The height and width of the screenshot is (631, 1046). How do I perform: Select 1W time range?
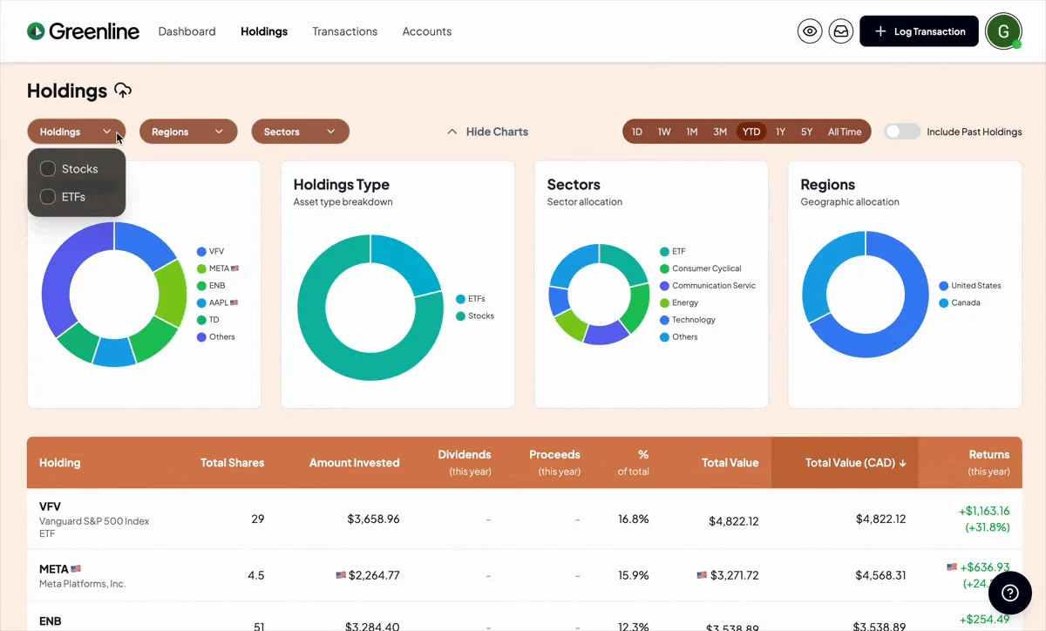664,132
